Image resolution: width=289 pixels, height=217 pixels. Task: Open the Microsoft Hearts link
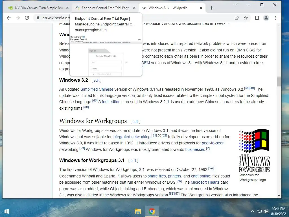(205, 182)
